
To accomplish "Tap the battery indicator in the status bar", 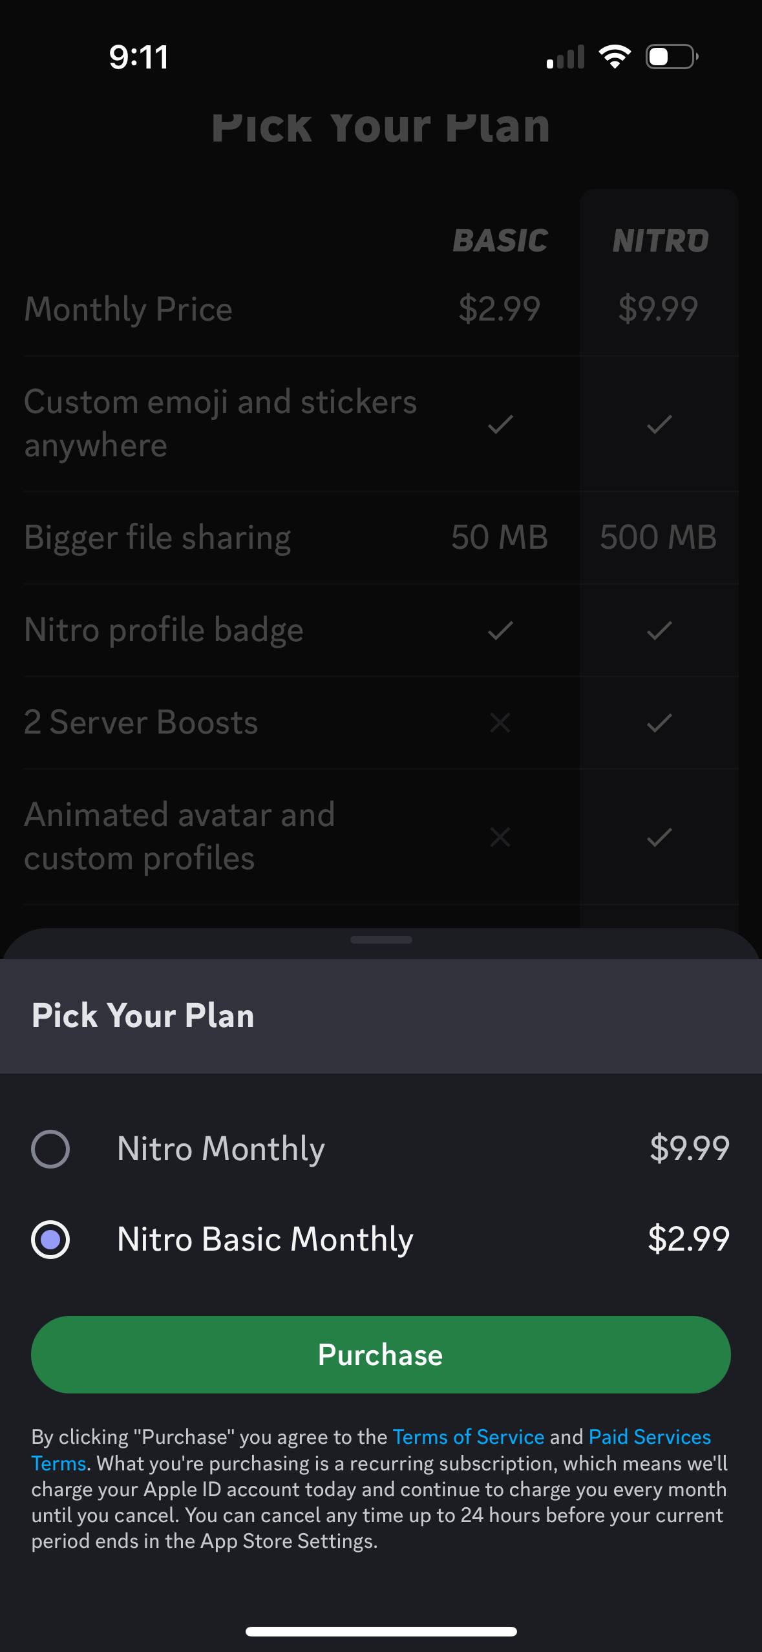I will tap(671, 57).
